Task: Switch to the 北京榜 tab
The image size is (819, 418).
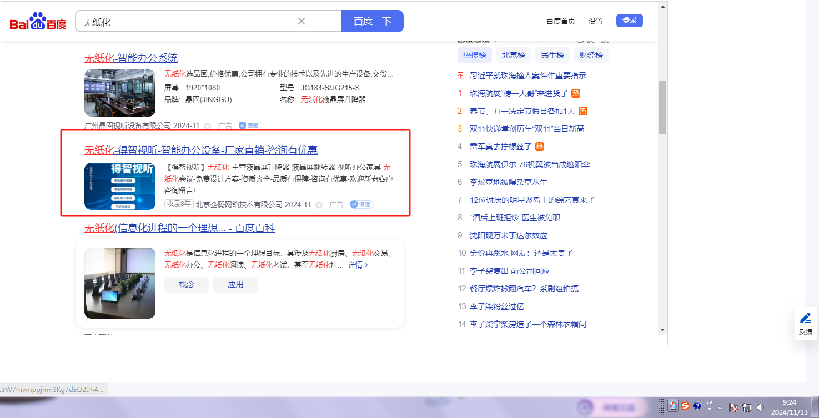Action: point(514,55)
